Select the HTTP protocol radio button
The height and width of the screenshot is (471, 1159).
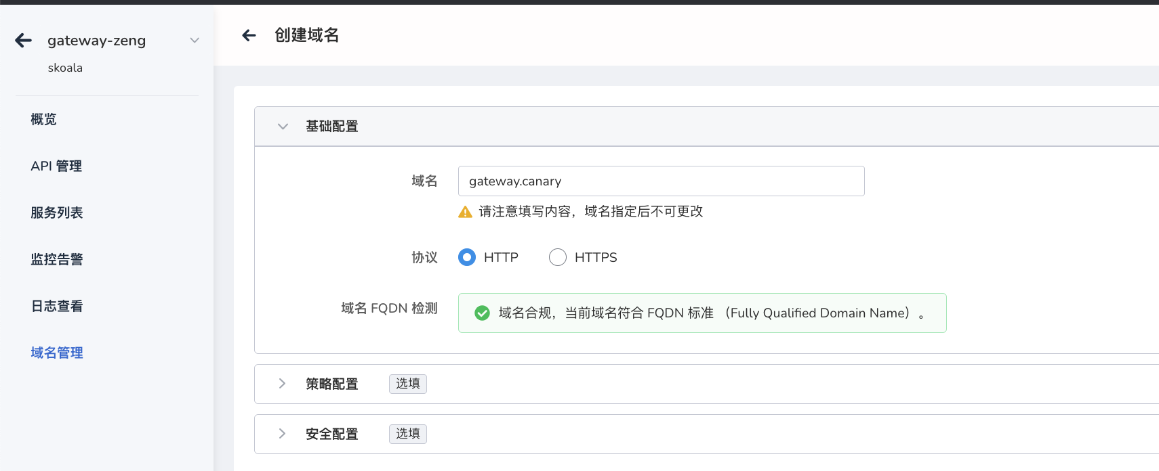pos(467,257)
